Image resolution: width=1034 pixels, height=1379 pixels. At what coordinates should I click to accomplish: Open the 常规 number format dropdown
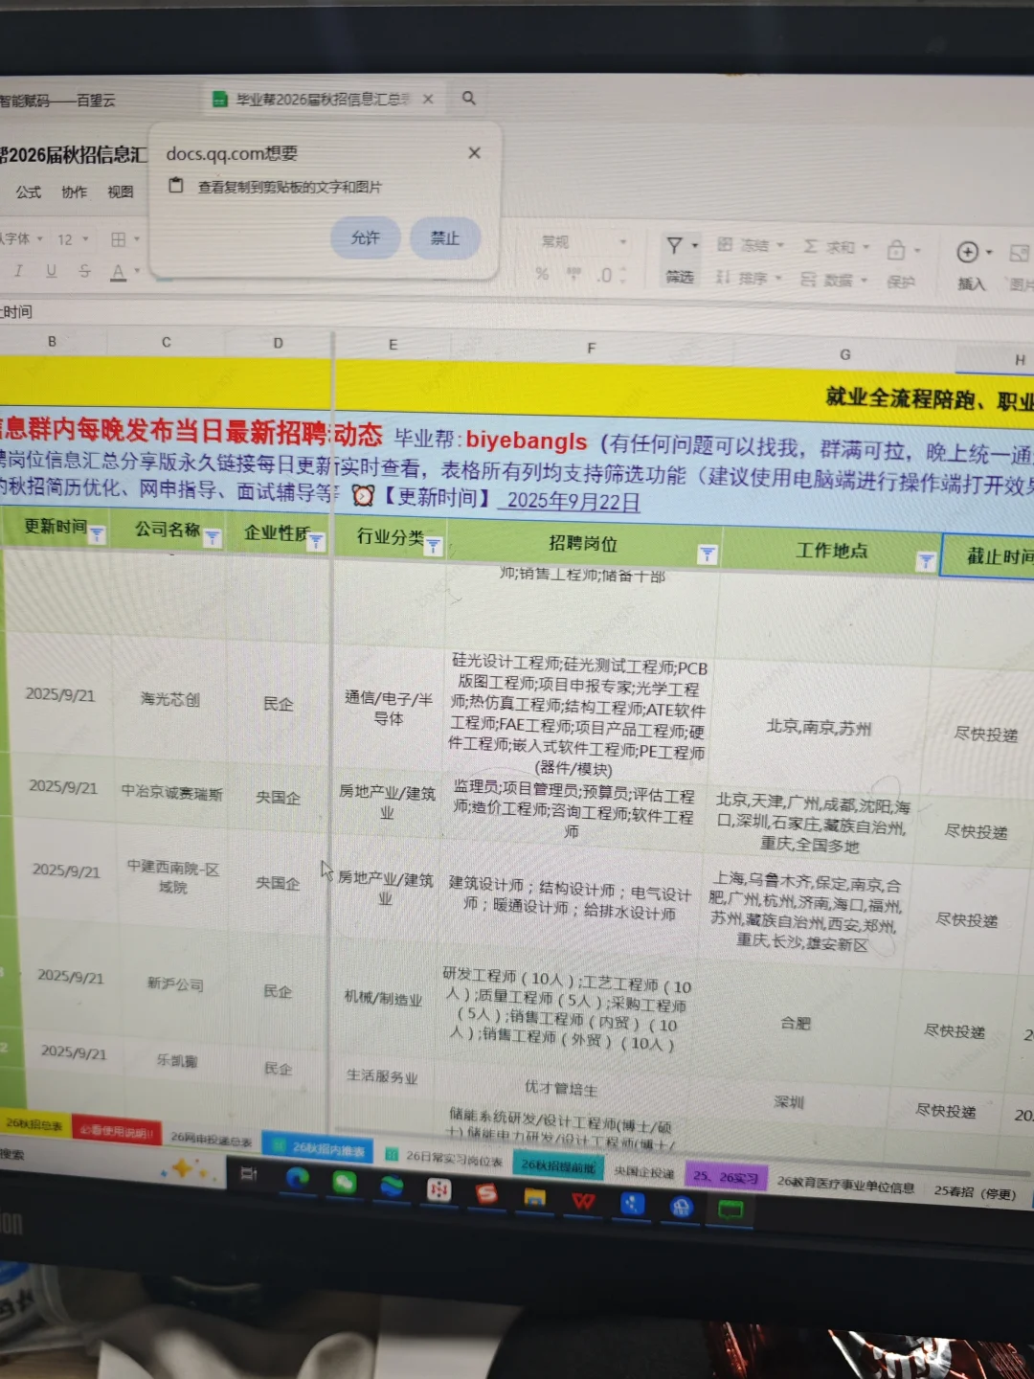[582, 242]
